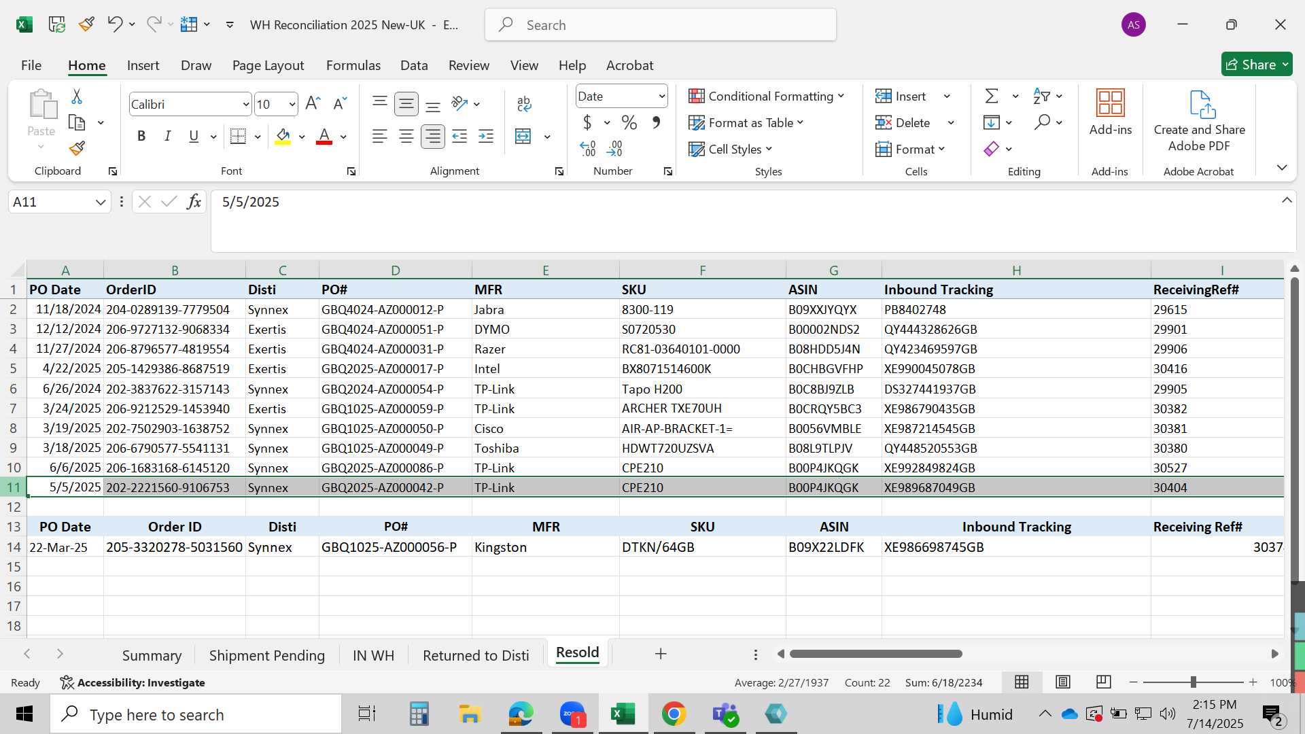Open the Data ribbon tab
The width and height of the screenshot is (1305, 734).
tap(414, 65)
